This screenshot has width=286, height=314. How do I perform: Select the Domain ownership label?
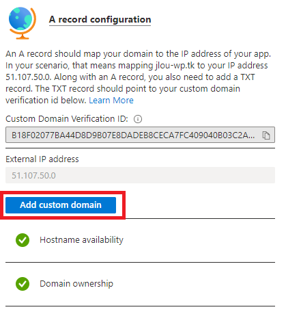pos(76,284)
